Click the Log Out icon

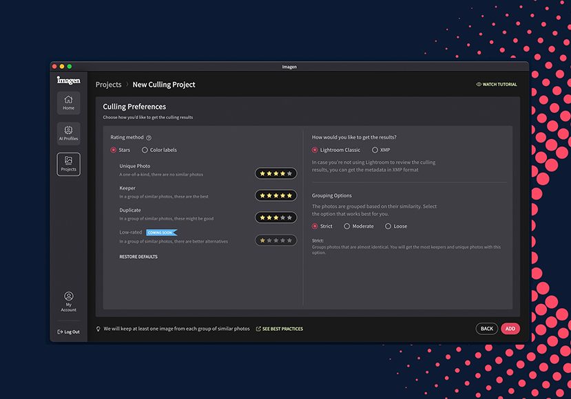(x=60, y=332)
